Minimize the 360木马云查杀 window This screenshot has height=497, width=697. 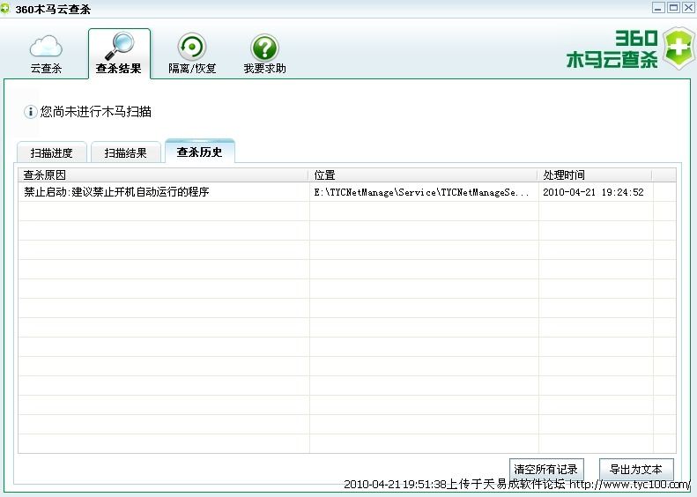coord(657,8)
